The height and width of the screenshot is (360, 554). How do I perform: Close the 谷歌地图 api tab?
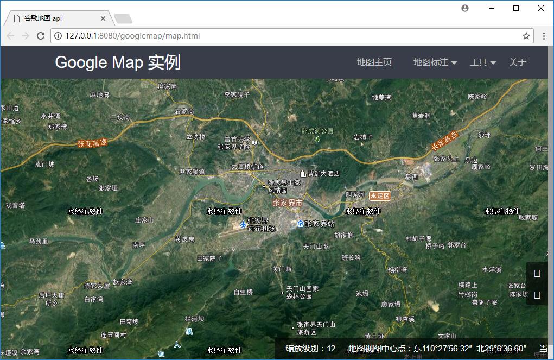coord(103,18)
